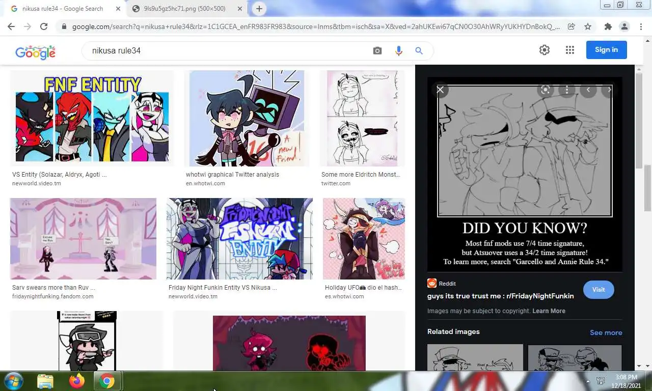Image resolution: width=652 pixels, height=391 pixels.
Task: Switch to the 9ls9u5gz5hc71.png tab
Action: point(184,9)
